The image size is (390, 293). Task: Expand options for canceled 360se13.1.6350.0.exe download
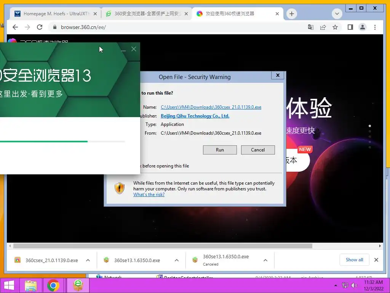265,260
